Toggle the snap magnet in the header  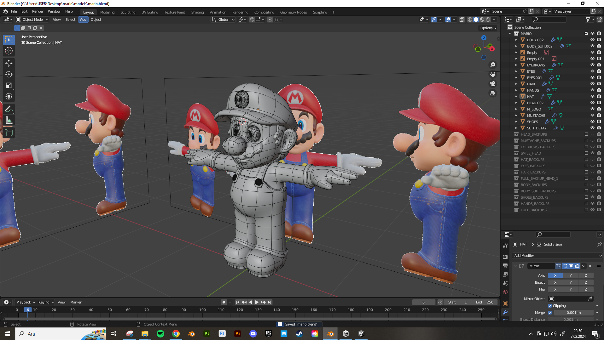click(252, 20)
